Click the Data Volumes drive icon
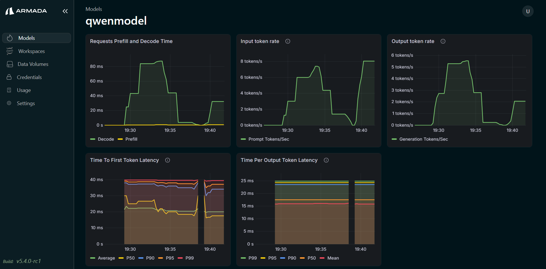 tap(10, 64)
